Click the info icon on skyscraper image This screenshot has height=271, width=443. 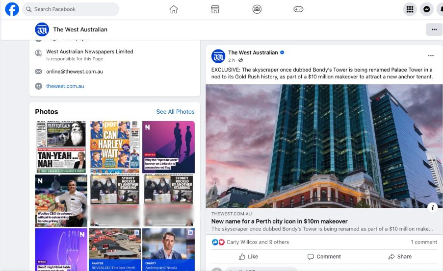(432, 208)
